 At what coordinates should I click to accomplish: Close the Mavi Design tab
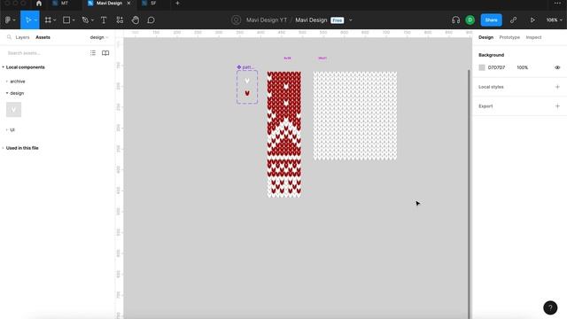[x=128, y=4]
